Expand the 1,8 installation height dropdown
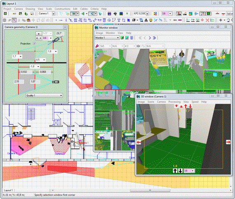235x199 pixels. 56,51
